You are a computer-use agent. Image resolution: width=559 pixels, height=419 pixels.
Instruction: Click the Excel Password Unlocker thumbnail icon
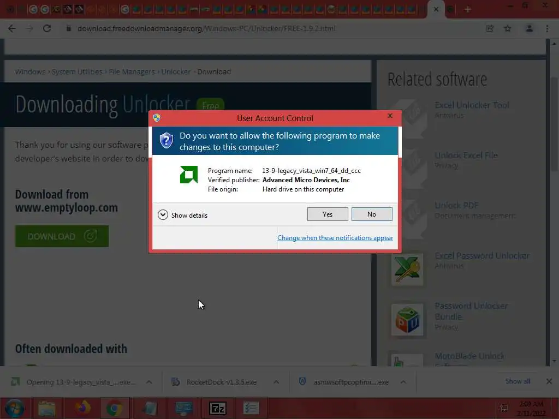point(407,270)
